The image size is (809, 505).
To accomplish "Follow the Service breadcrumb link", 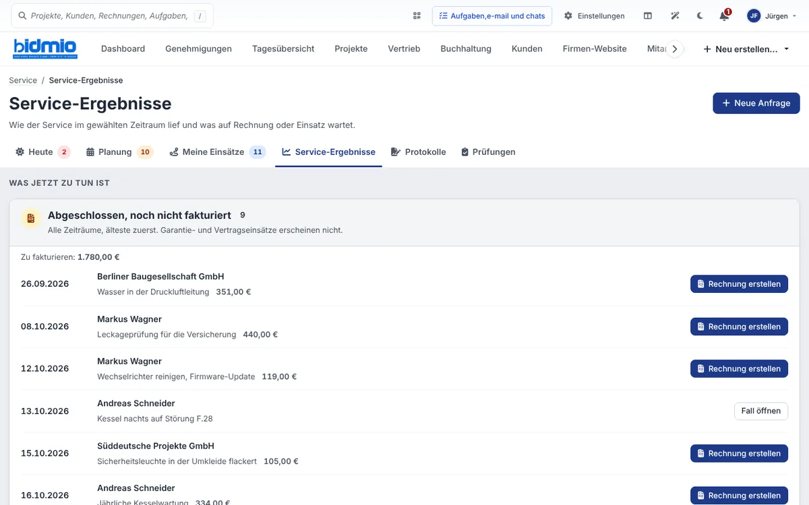I will (x=23, y=80).
